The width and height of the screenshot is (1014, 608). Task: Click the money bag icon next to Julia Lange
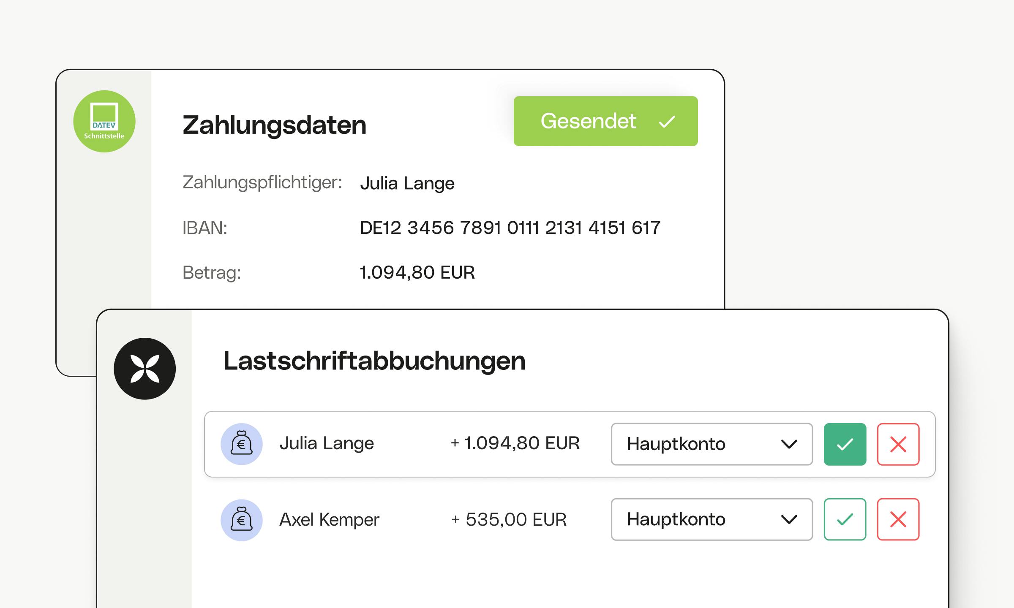click(x=242, y=444)
